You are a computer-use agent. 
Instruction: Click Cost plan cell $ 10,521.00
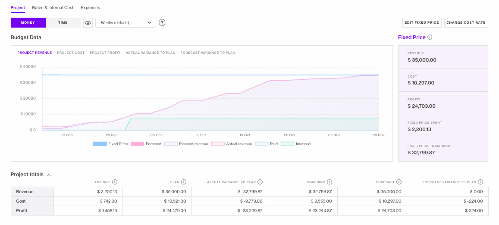pos(157,201)
